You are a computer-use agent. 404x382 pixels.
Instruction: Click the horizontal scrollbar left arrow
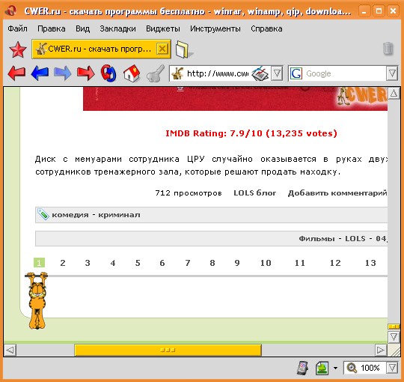point(10,350)
